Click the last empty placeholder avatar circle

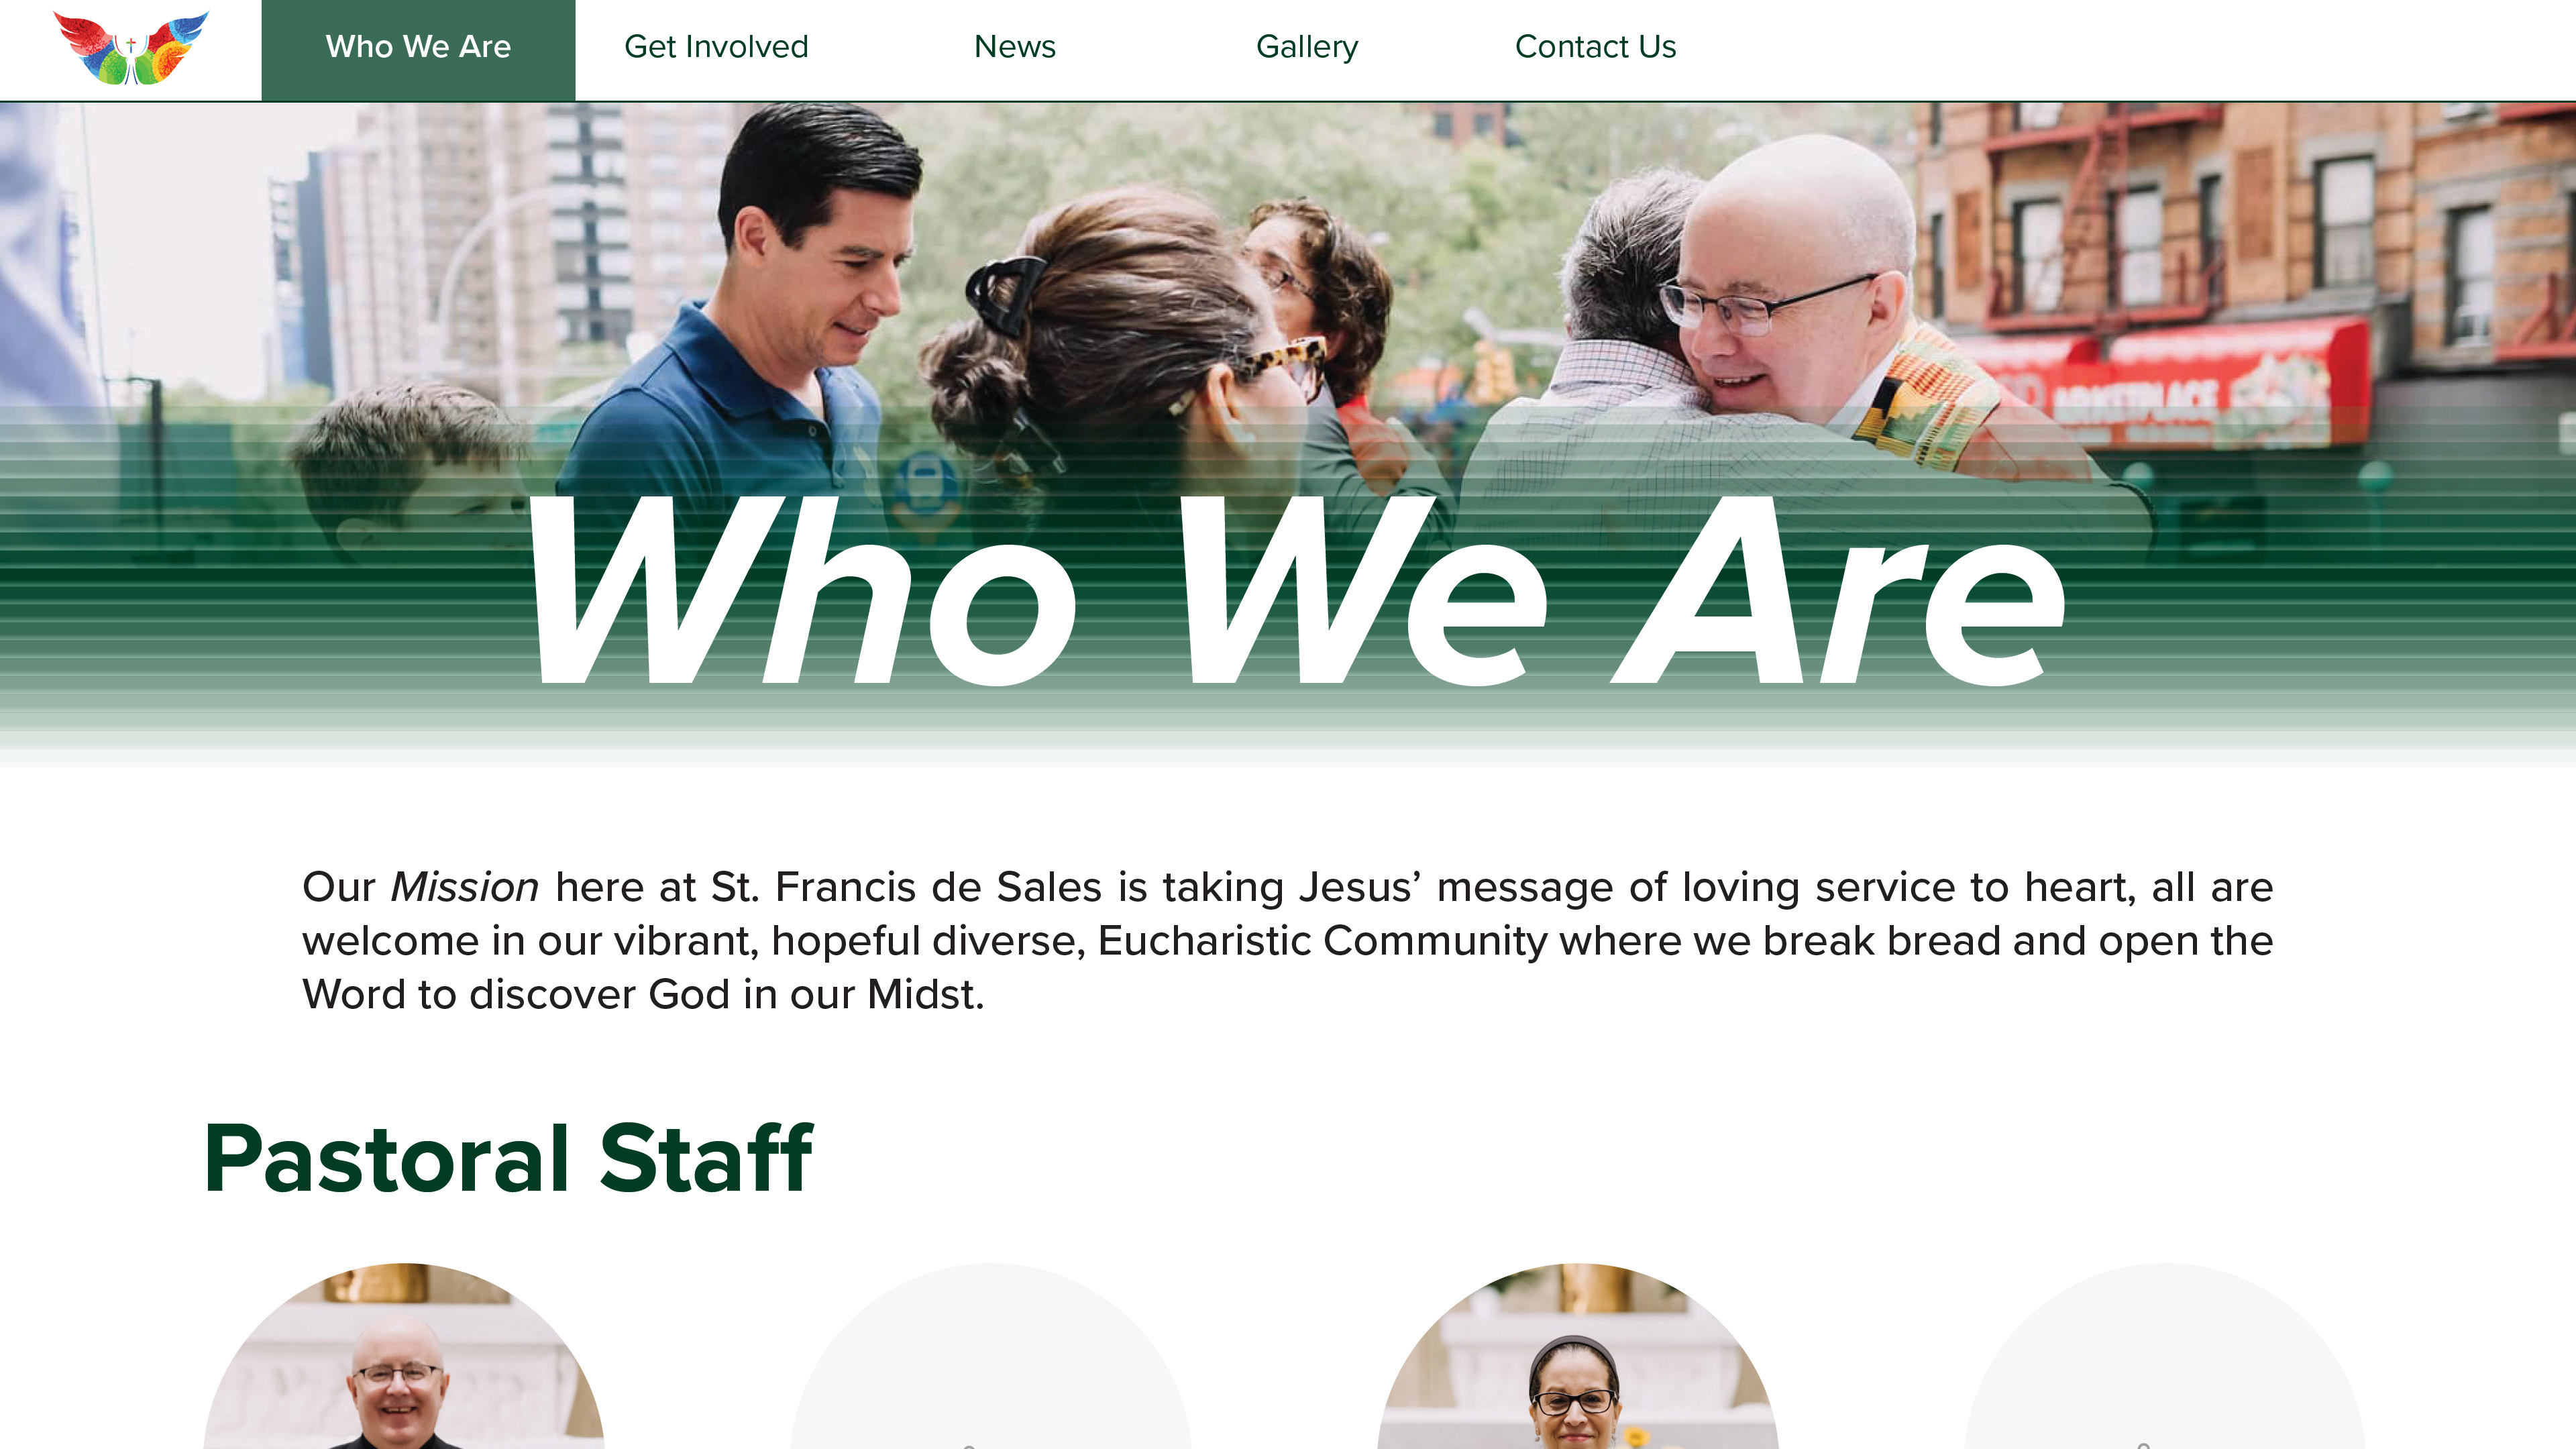2165,1356
